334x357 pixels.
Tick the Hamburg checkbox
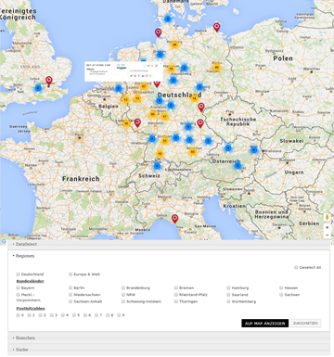pos(228,287)
